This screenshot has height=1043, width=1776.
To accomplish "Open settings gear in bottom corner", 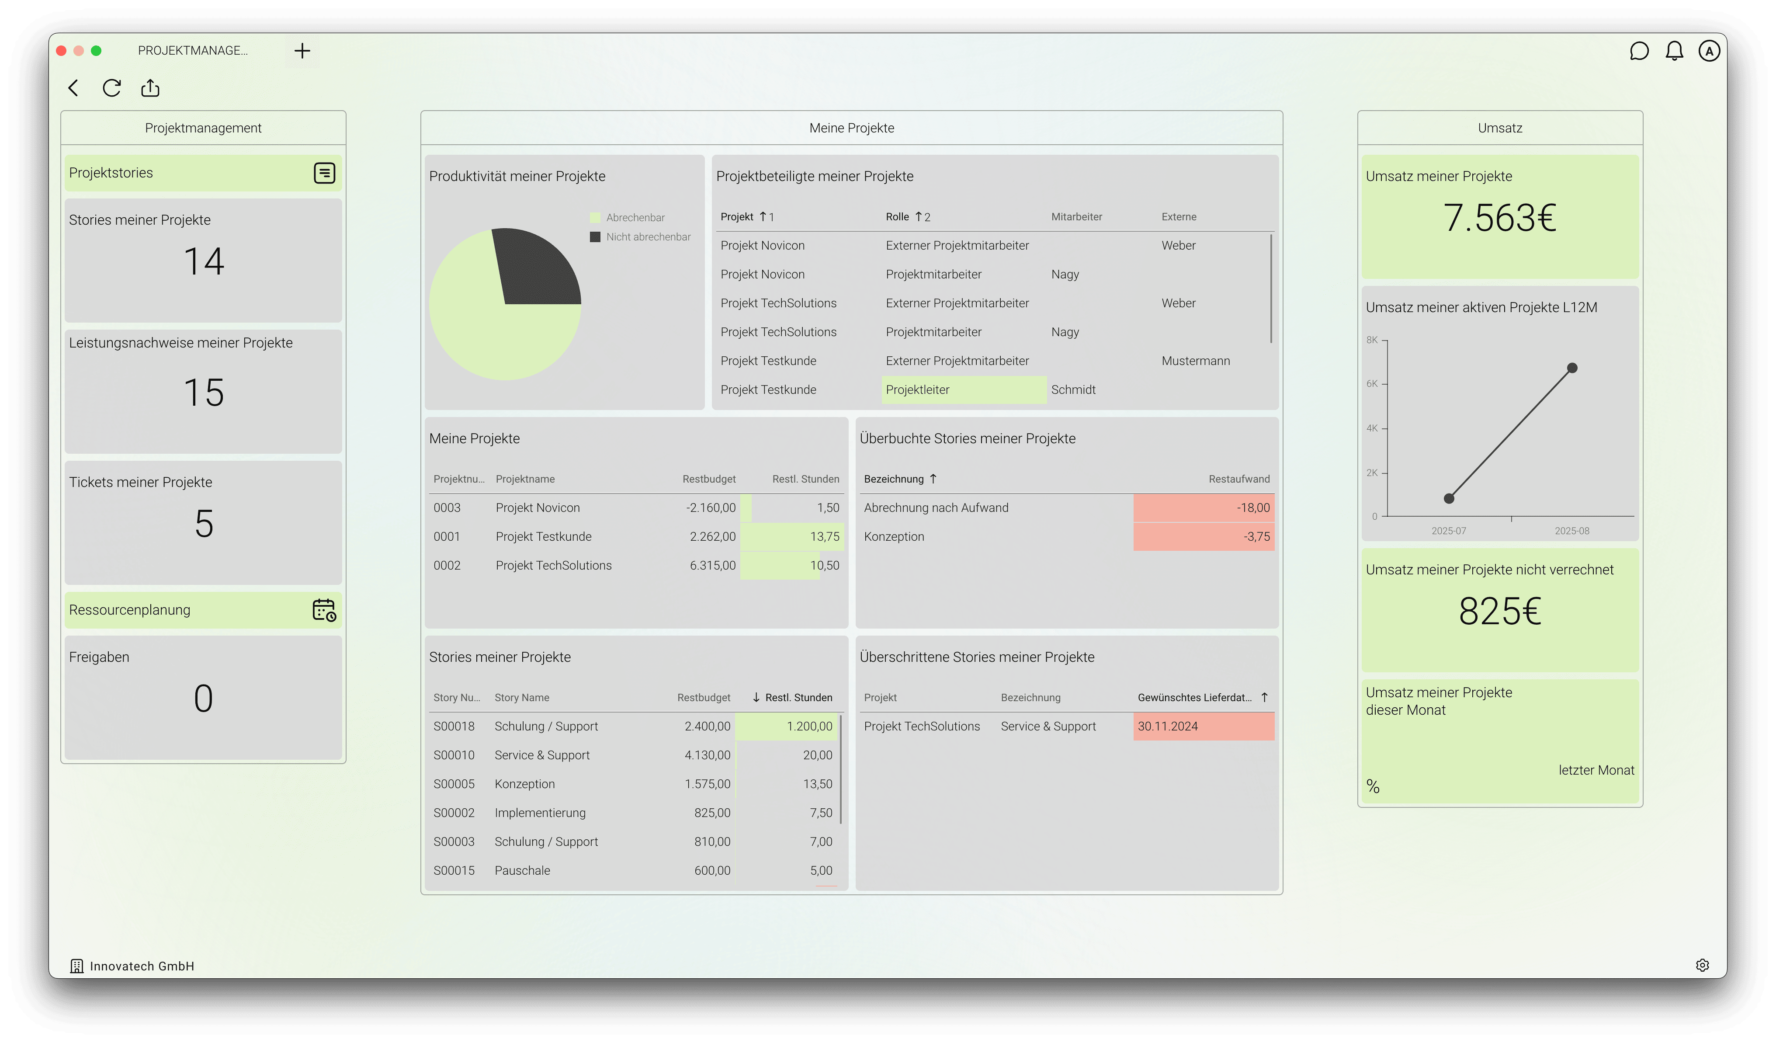I will (1702, 965).
